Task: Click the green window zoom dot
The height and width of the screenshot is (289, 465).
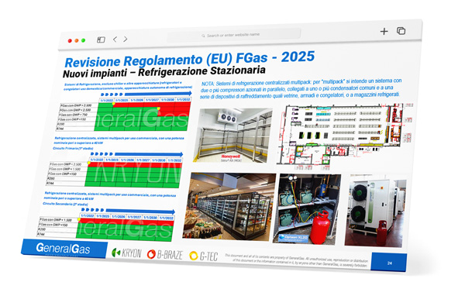Action: [x=84, y=40]
